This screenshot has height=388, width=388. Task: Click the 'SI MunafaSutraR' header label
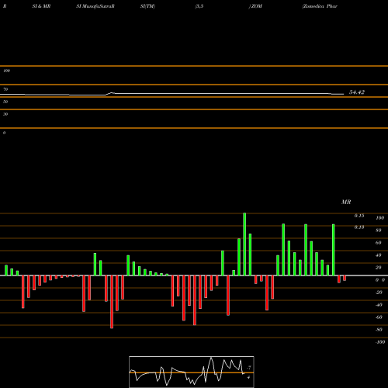point(95,6)
